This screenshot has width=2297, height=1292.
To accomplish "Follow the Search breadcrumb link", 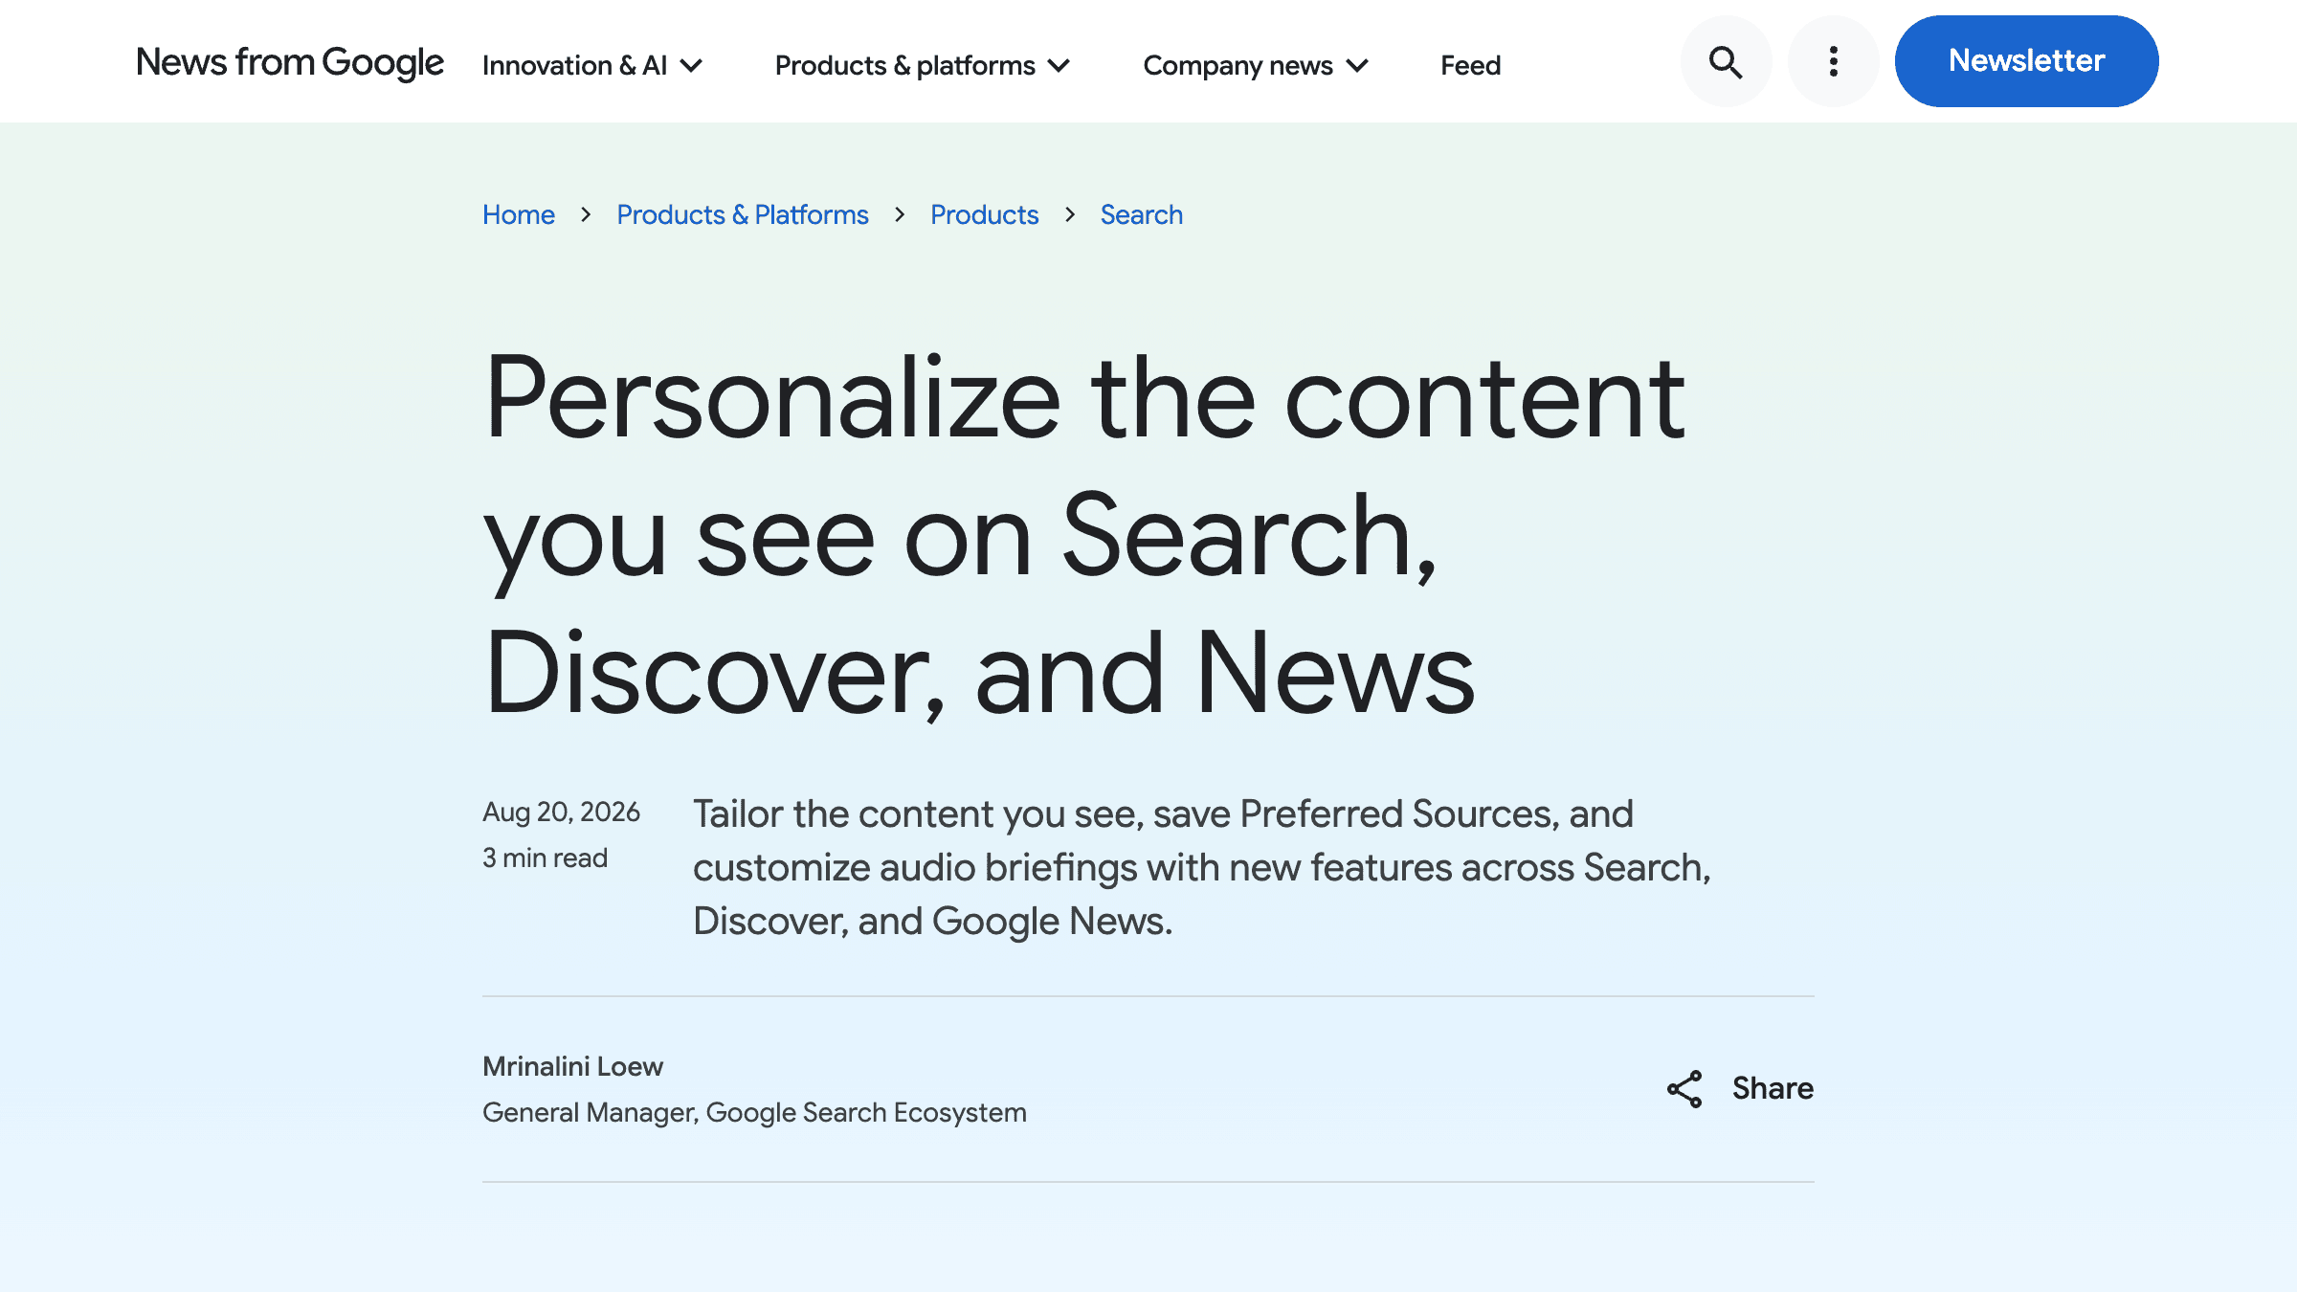I will click(1141, 214).
